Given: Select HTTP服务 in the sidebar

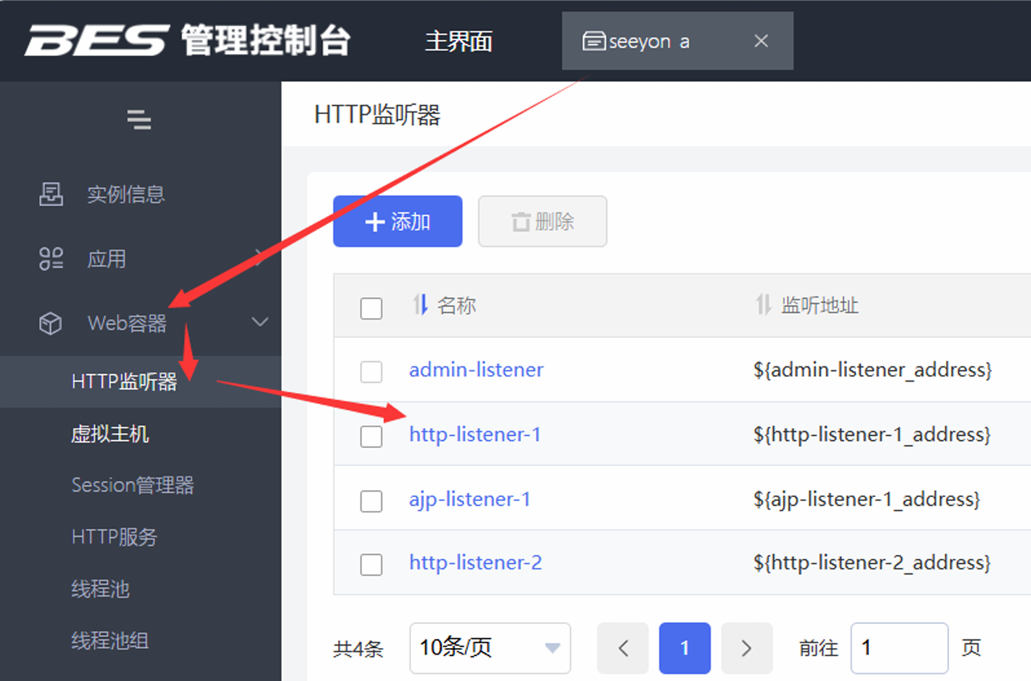Looking at the screenshot, I should click(114, 537).
